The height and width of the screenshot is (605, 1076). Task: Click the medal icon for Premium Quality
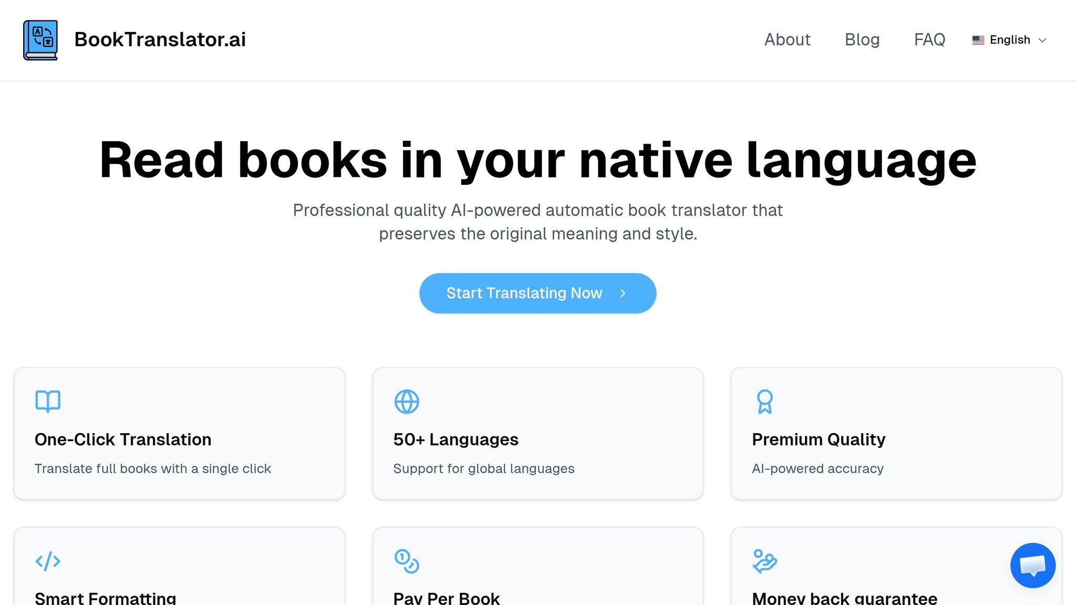[x=764, y=401]
